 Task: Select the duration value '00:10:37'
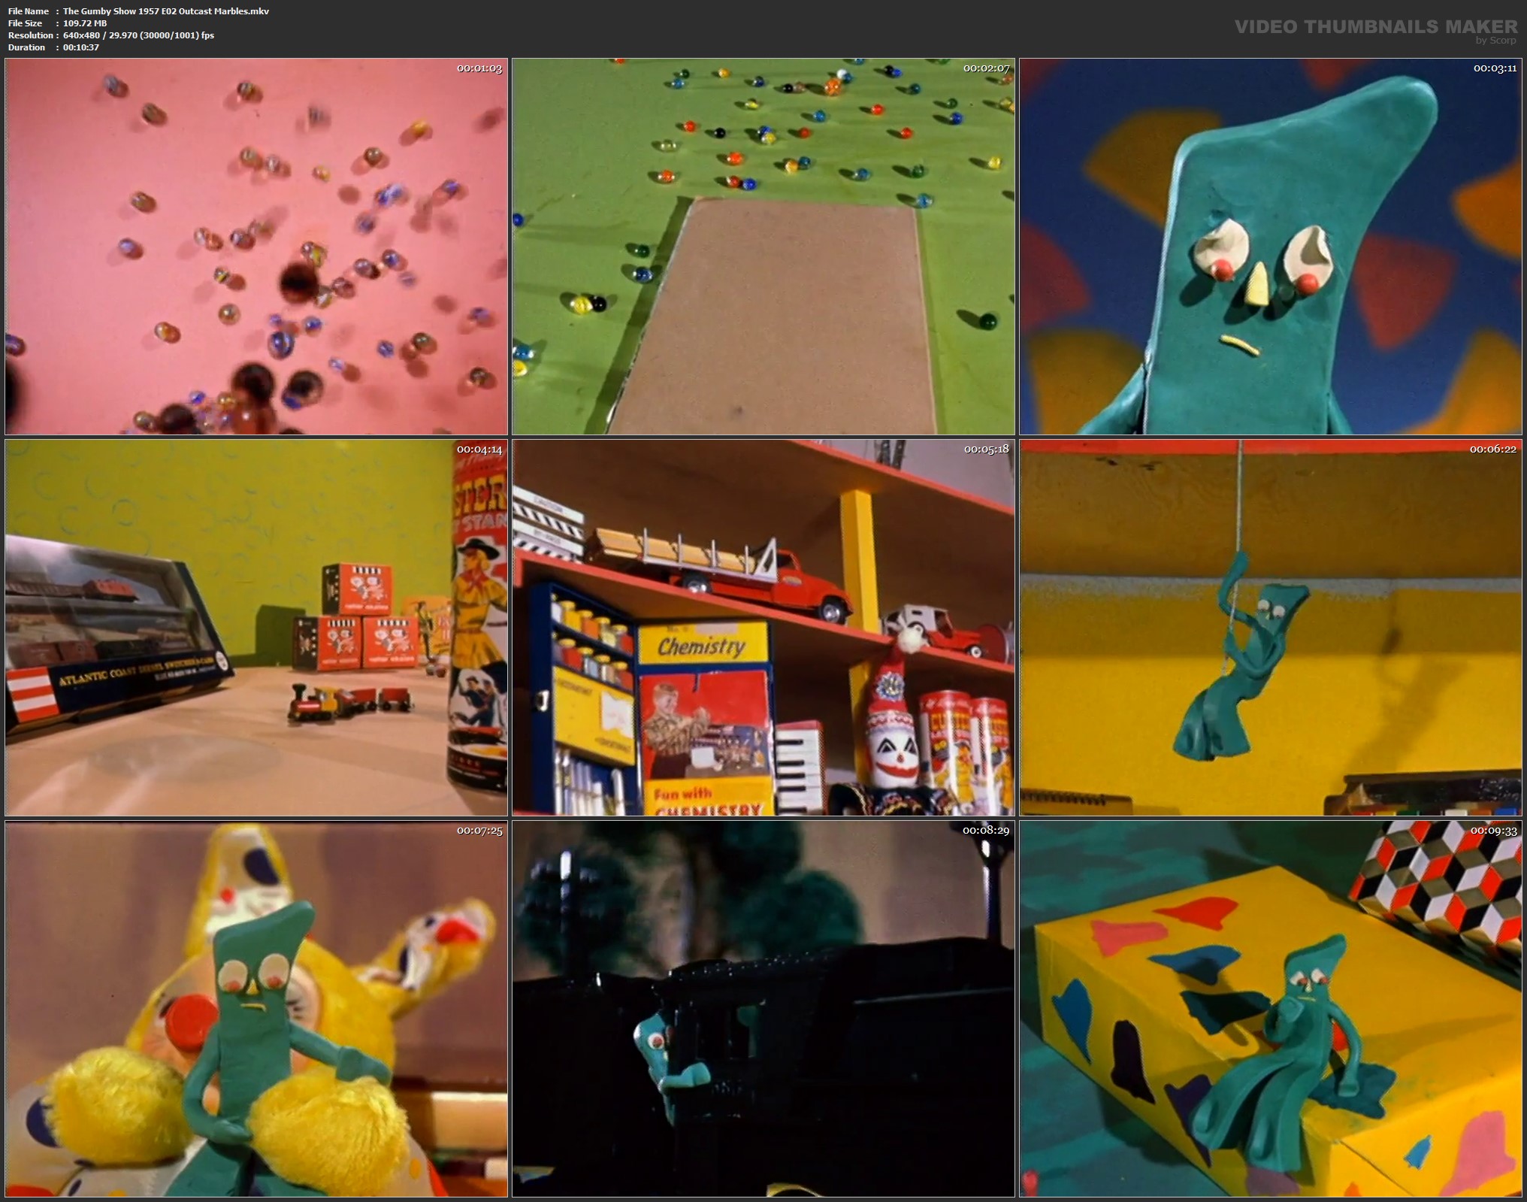[x=81, y=47]
